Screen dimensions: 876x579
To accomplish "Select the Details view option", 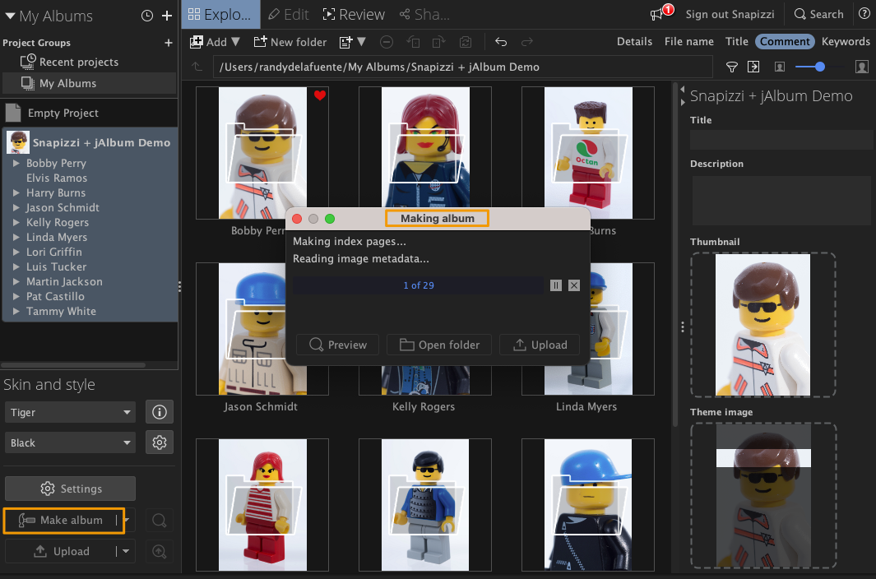I will [634, 41].
